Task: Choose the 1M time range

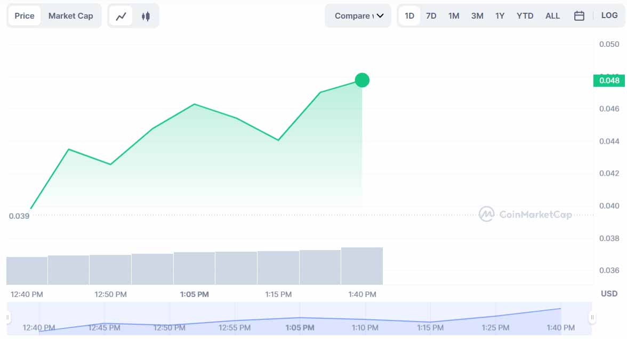Action: (453, 16)
